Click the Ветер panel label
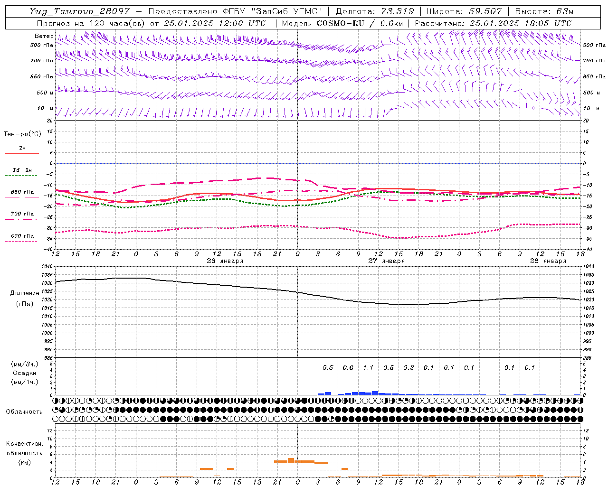608x486 pixels. tap(44, 36)
